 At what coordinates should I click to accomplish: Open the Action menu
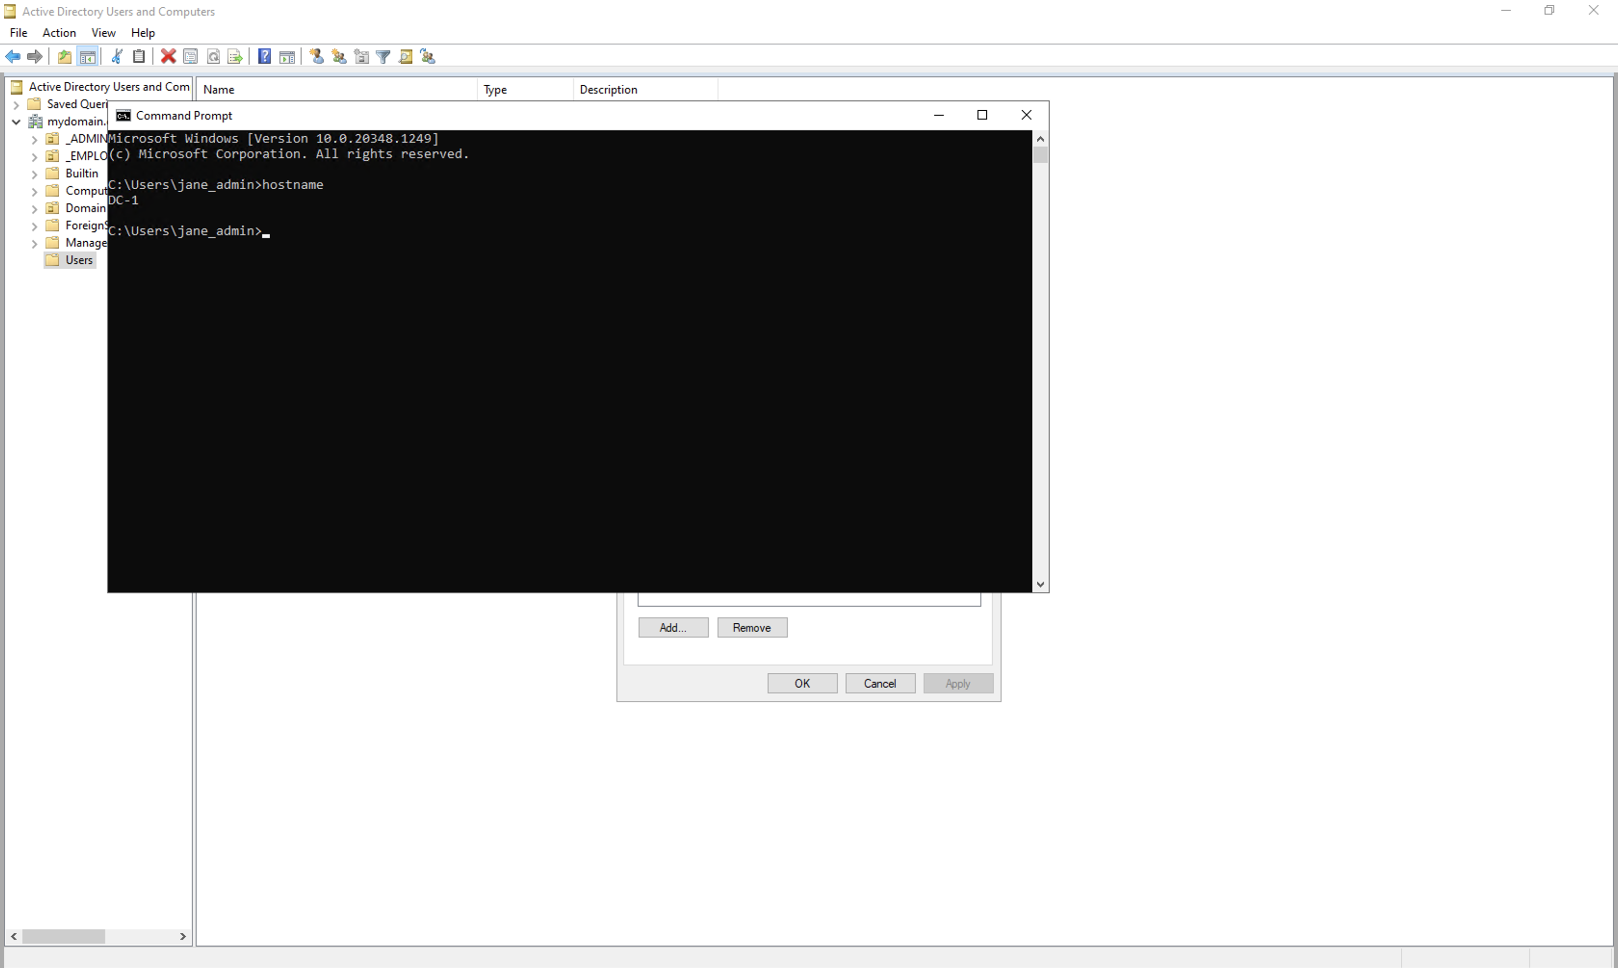[59, 33]
